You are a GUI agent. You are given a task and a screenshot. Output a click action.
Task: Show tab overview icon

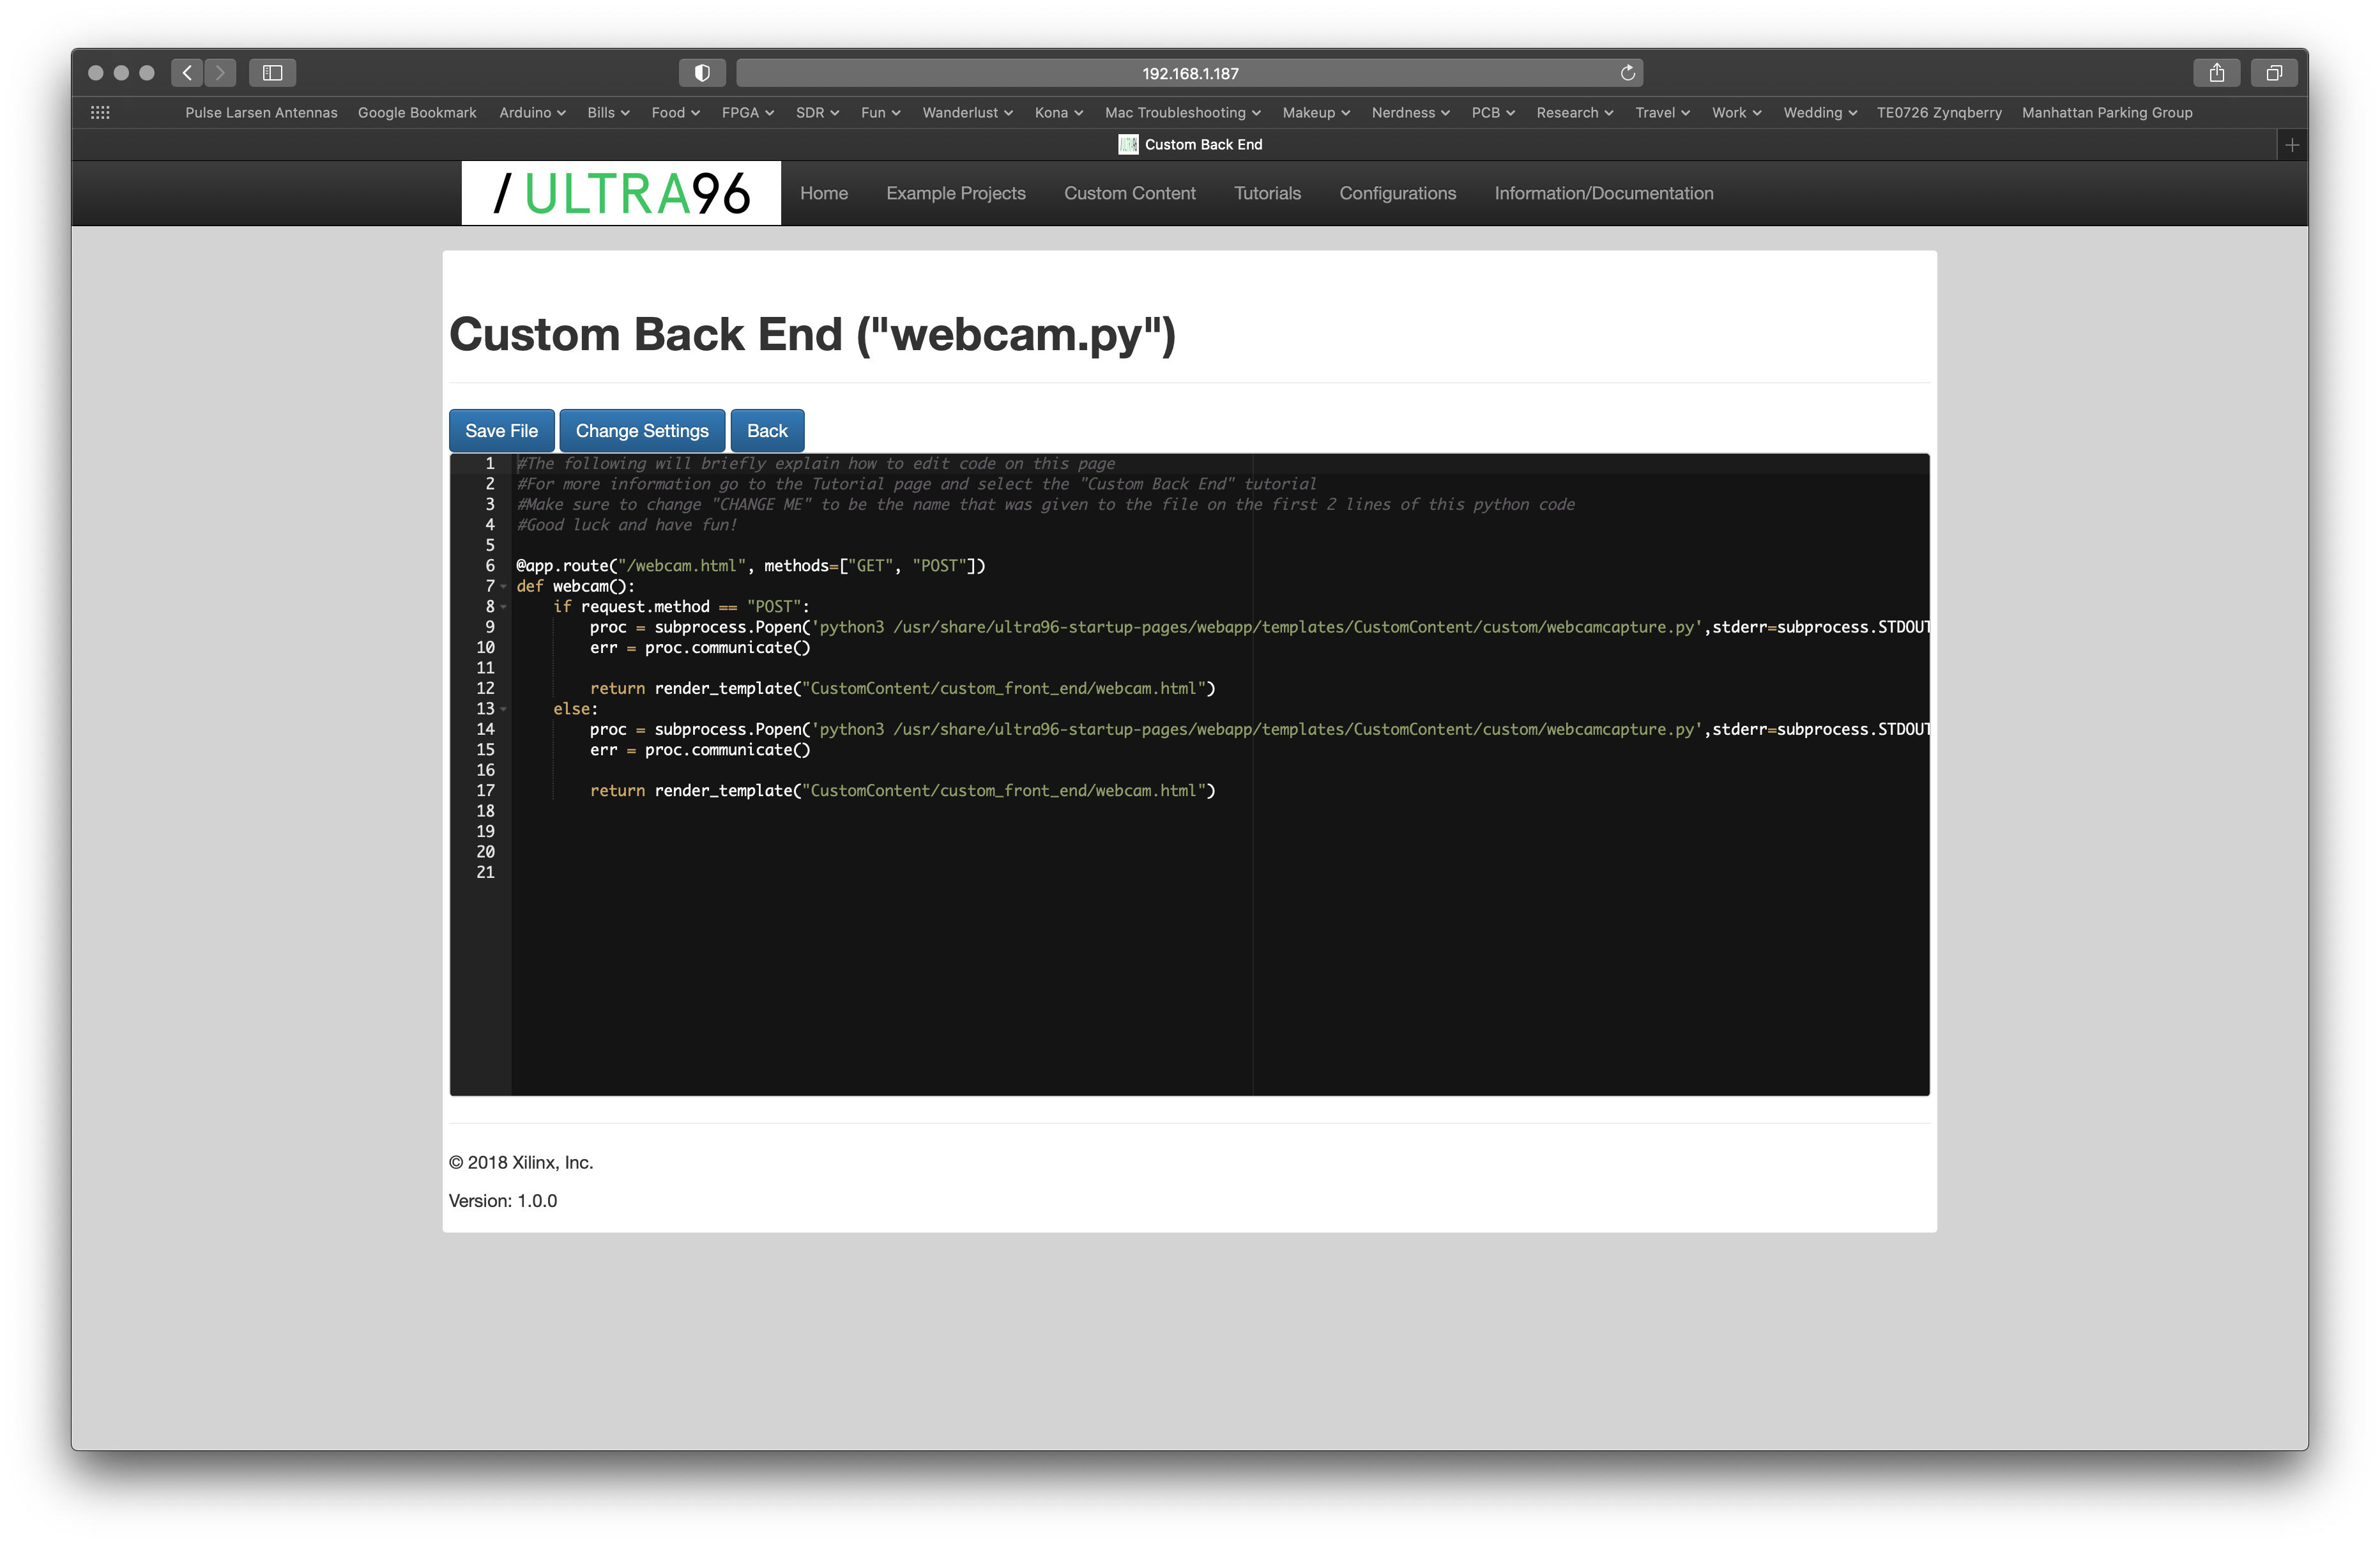click(x=2274, y=73)
